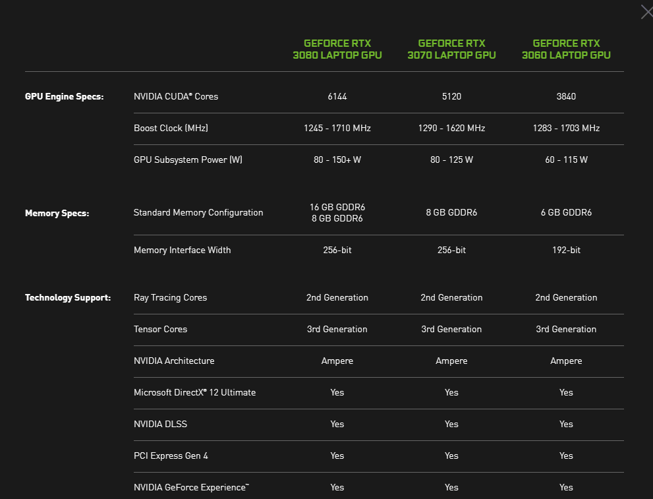Click the GPU Subsystem Power (W) label
This screenshot has width=653, height=499.
pyautogui.click(x=188, y=160)
